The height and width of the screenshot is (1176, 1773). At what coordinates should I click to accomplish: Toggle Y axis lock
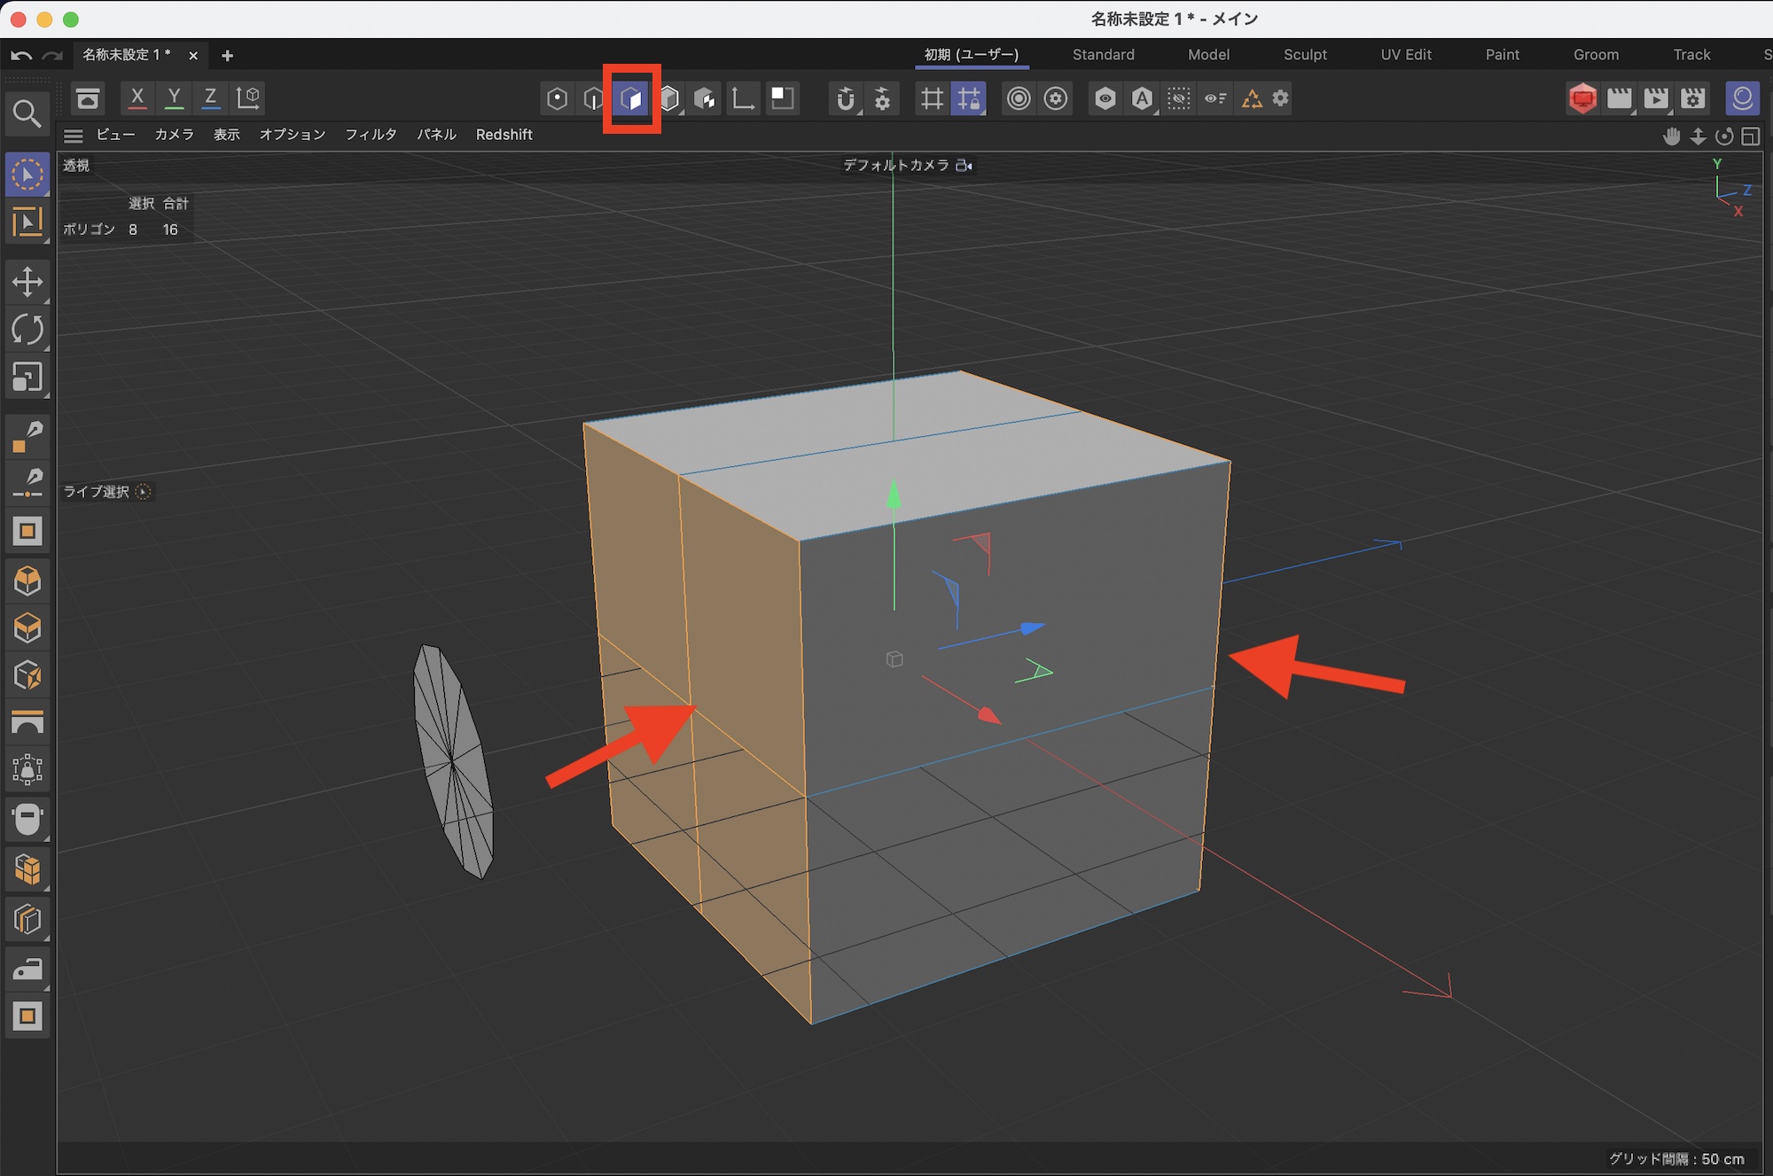coord(174,98)
